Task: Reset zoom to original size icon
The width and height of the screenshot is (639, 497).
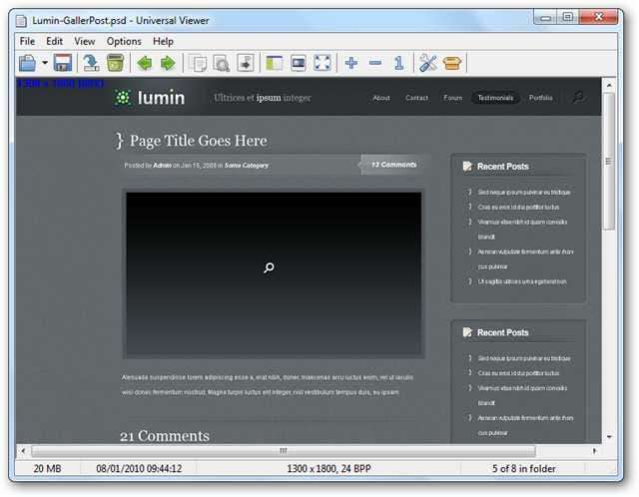Action: [398, 63]
